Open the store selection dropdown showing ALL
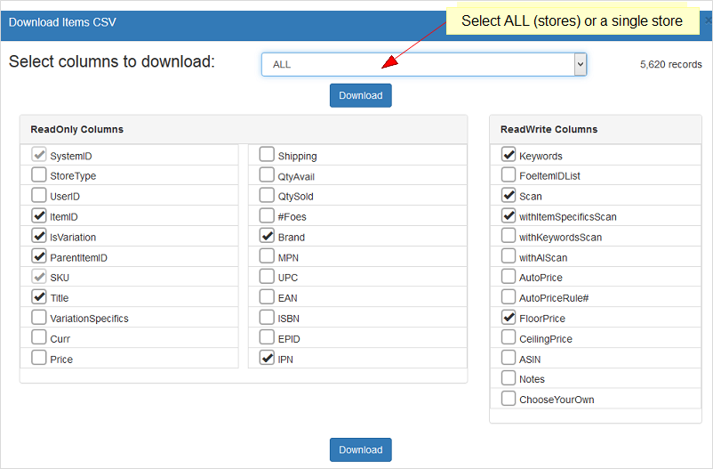 [423, 64]
